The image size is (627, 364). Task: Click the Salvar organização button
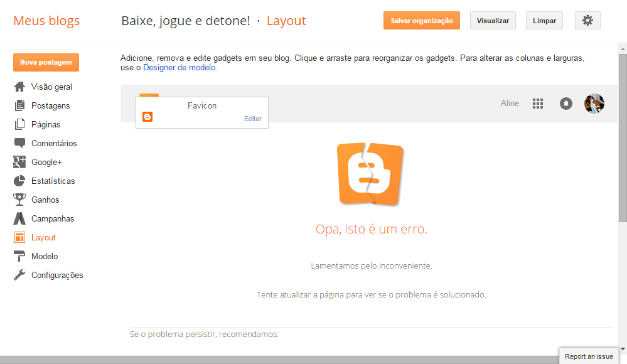[x=422, y=21]
